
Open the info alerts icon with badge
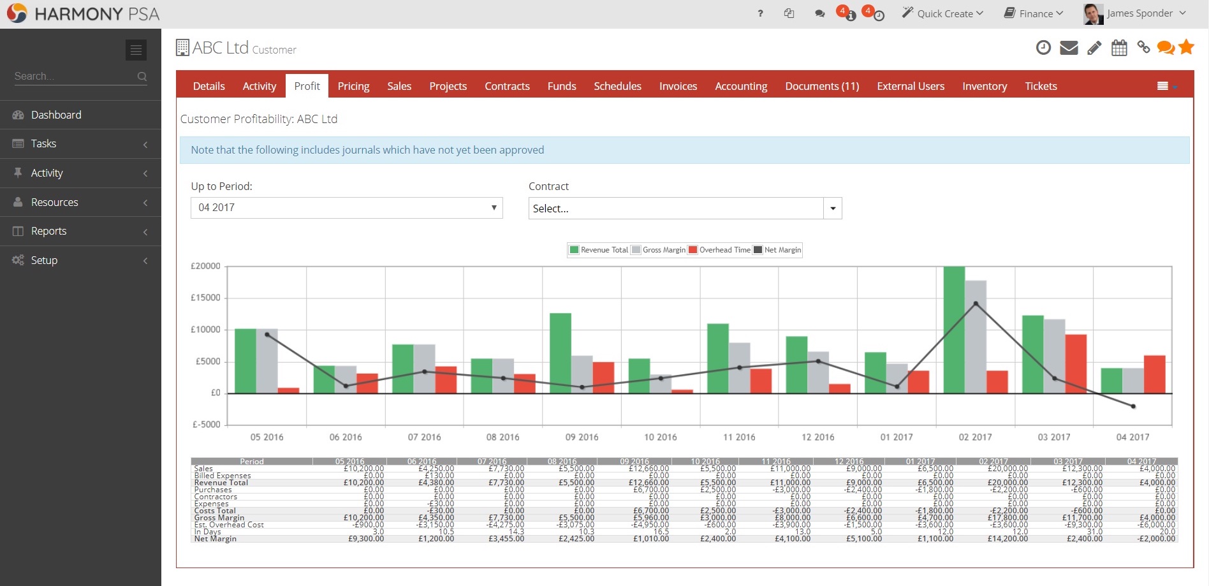tap(846, 13)
